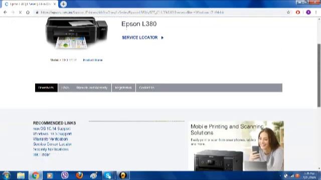Open the Registration tab
The height and width of the screenshot is (180, 321).
pyautogui.click(x=123, y=88)
